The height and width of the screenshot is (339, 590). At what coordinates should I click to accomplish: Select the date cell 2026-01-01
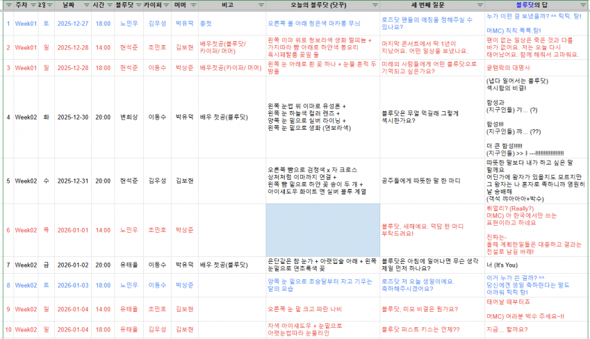pyautogui.click(x=73, y=230)
